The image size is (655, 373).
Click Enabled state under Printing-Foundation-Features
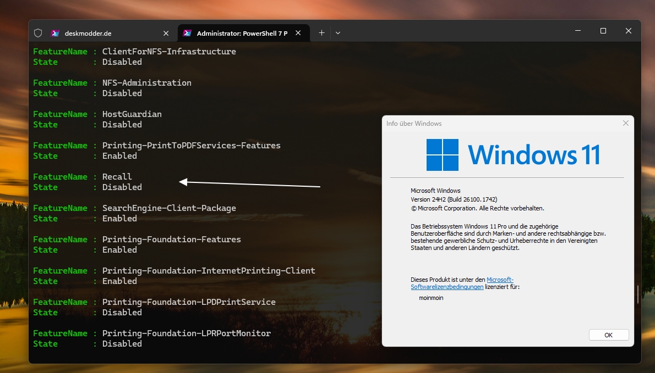coord(119,249)
